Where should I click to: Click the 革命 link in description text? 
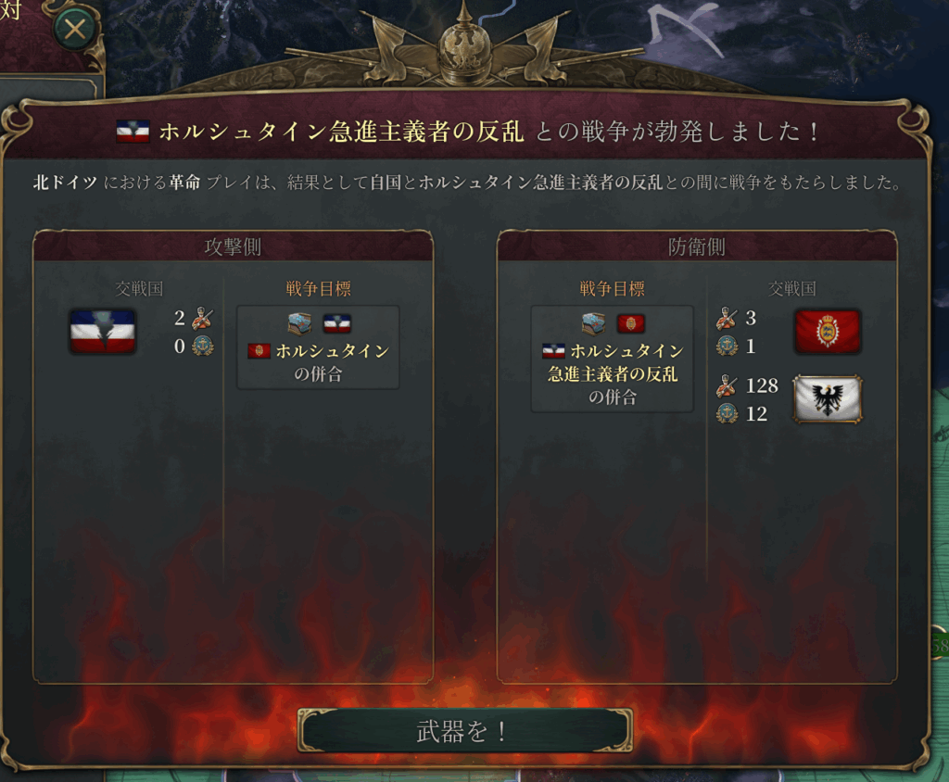pyautogui.click(x=184, y=183)
